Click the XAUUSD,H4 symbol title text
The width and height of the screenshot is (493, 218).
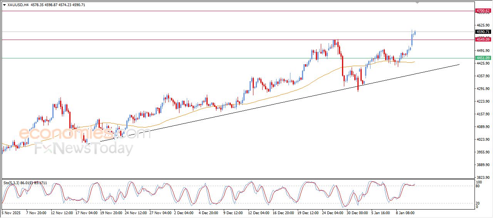click(18, 5)
